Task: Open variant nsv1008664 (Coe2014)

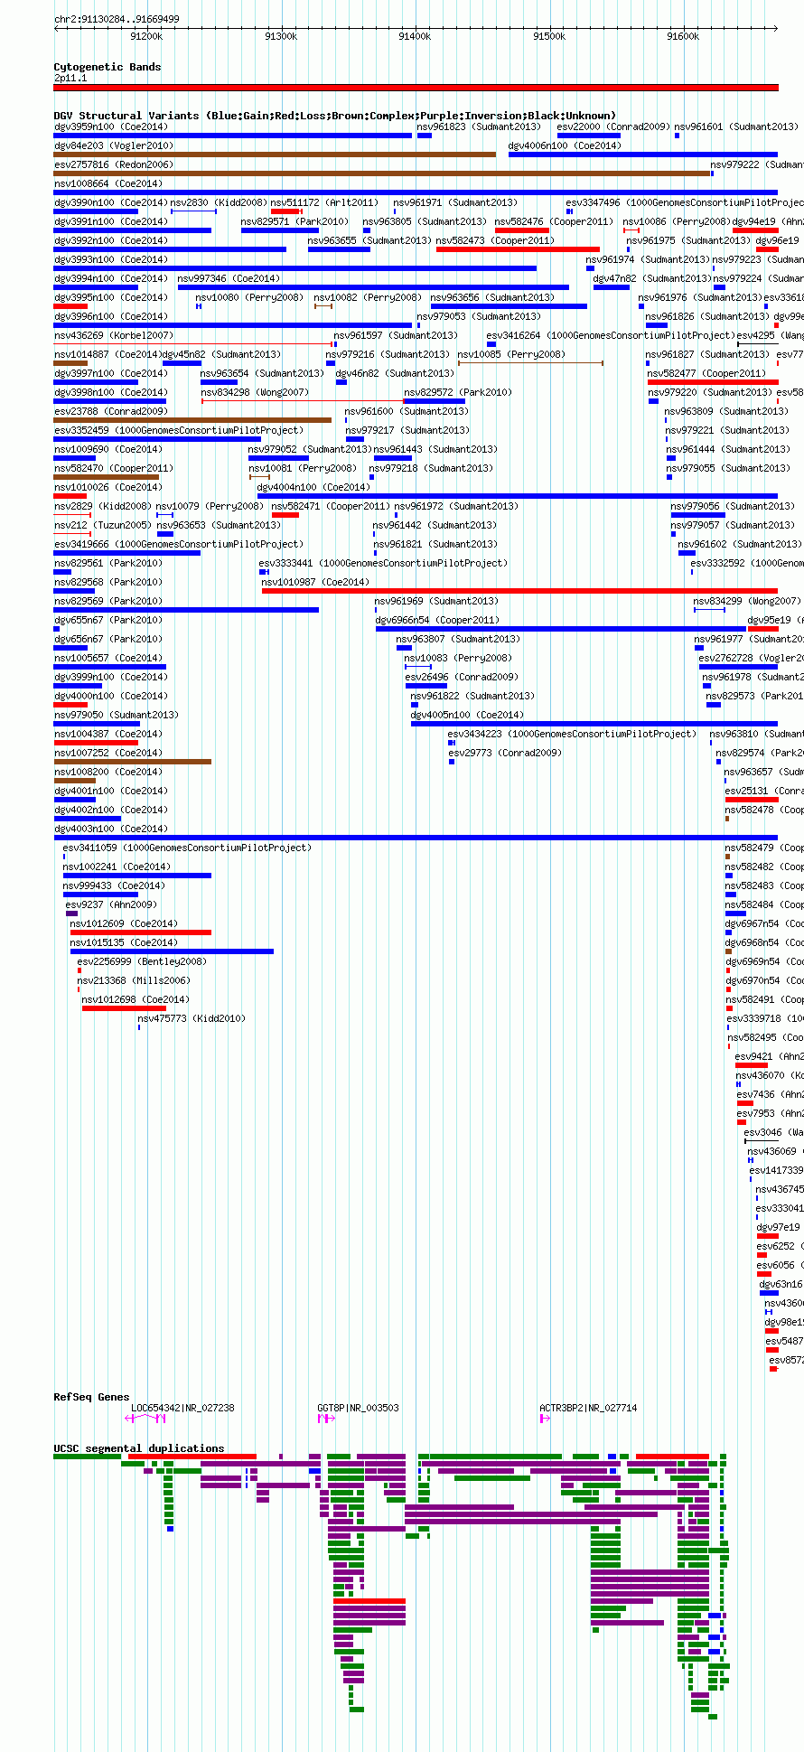Action: pos(108,183)
